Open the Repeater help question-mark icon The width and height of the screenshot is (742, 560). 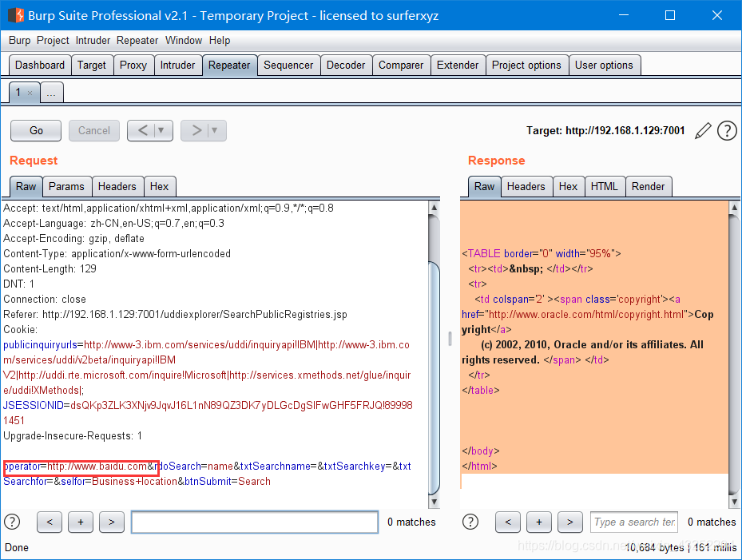pos(727,131)
